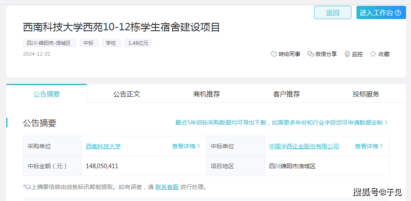The width and height of the screenshot is (411, 201).
Task: Click the chevron after 数据定制 link
Action: (x=386, y=123)
